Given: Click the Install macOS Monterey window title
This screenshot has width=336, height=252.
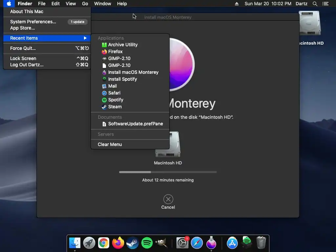Looking at the screenshot, I should (168, 17).
